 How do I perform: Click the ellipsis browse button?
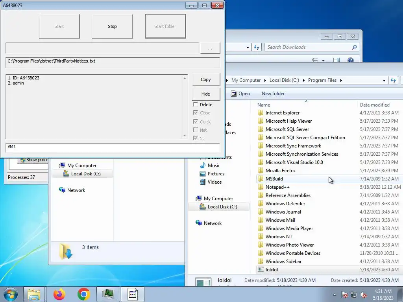pos(210,48)
